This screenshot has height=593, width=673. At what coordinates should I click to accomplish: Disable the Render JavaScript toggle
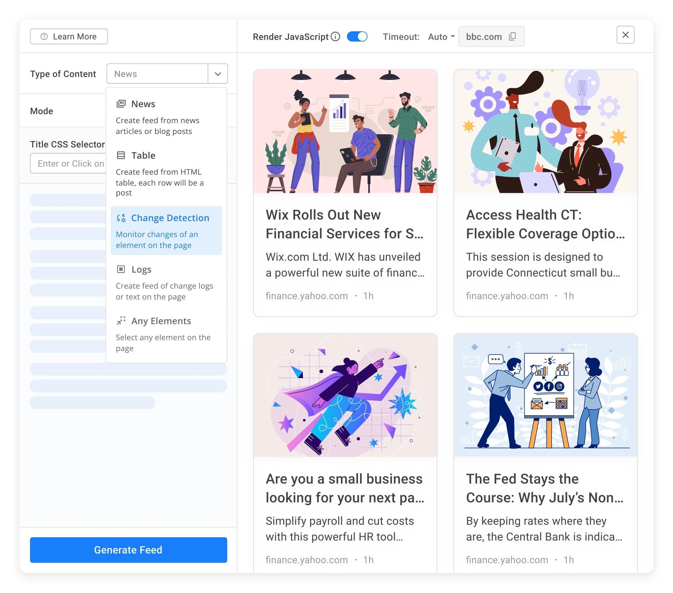[357, 37]
